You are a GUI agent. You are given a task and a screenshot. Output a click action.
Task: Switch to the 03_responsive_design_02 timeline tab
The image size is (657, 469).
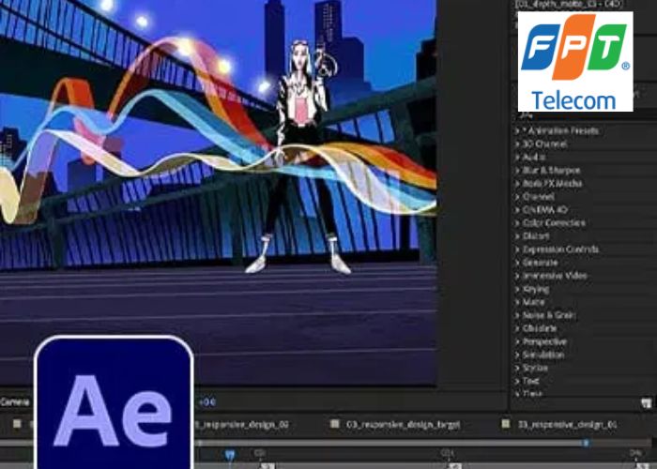pyautogui.click(x=242, y=425)
